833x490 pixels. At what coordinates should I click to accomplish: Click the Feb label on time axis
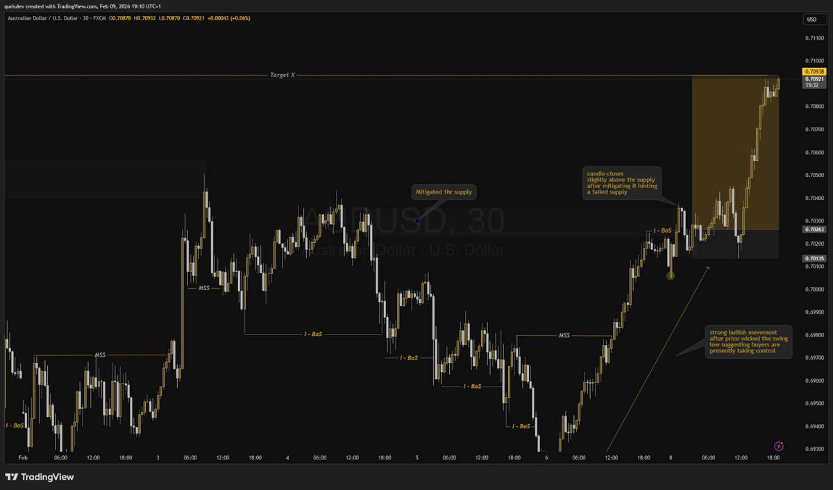(x=23, y=458)
